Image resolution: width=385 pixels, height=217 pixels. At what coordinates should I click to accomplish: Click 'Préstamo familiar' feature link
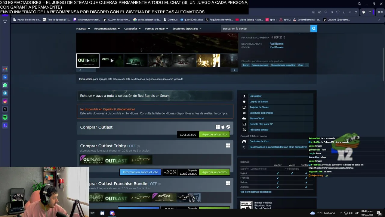pos(259,130)
